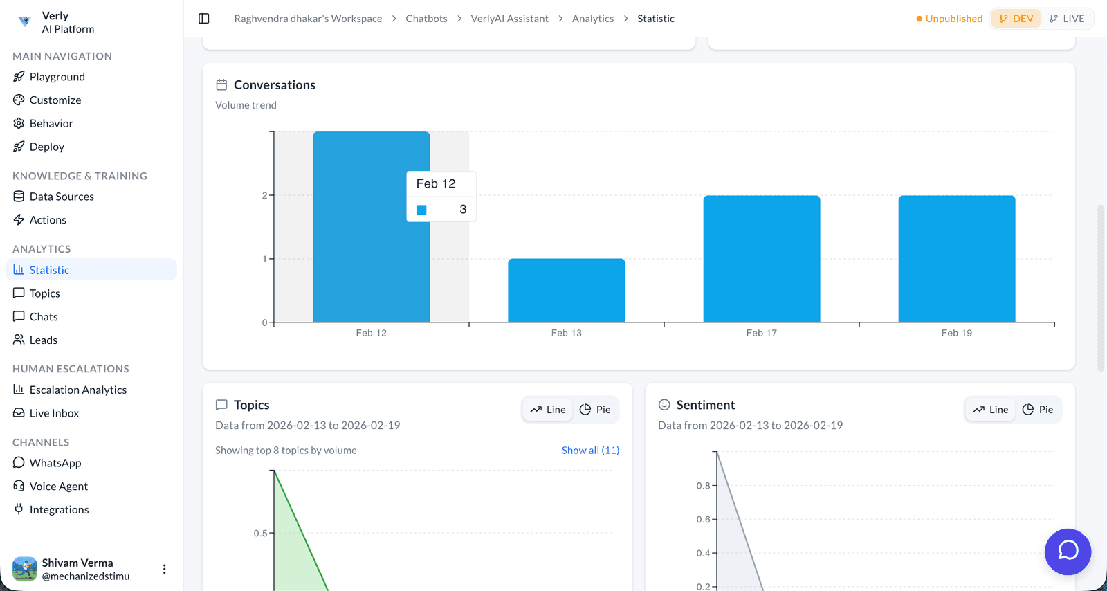Image resolution: width=1107 pixels, height=591 pixels.
Task: Switch environment to LIVE
Action: (x=1067, y=19)
